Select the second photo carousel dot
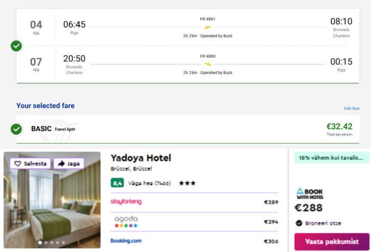This screenshot has height=252, width=371. 46,242
